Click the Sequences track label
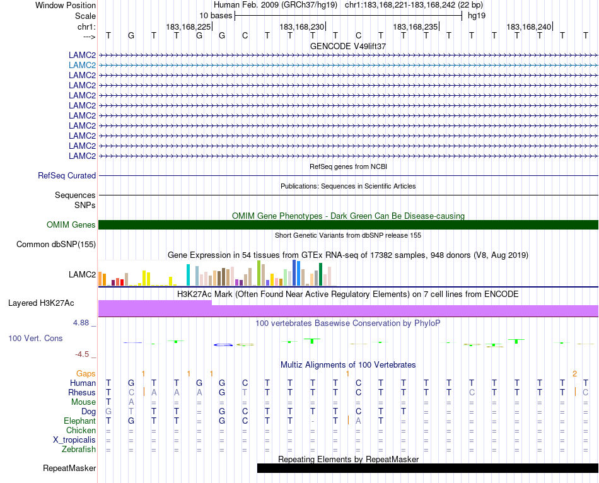The image size is (599, 483). [x=75, y=195]
